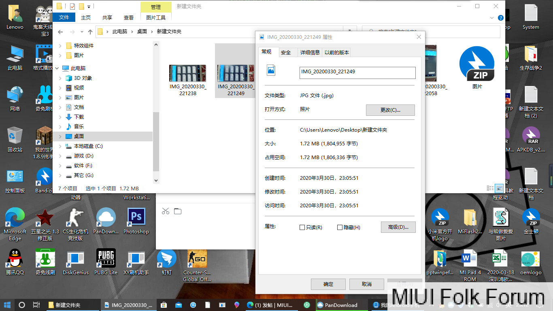Open 图片工具 ribbon tab
The image size is (553, 311).
(x=156, y=17)
